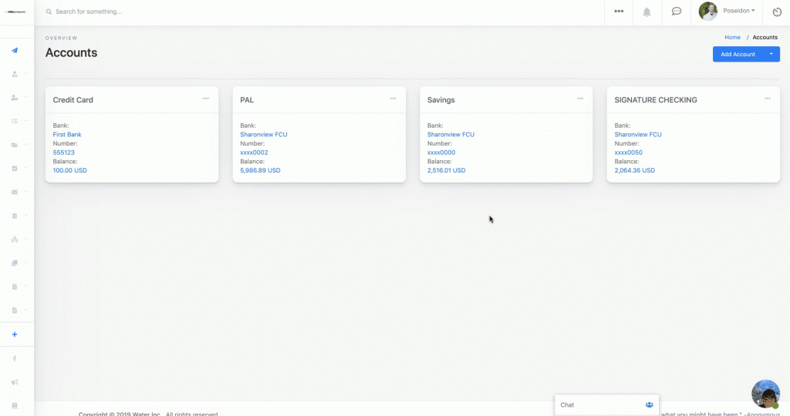Viewport: 790px width, 416px height.
Task: Open the multiple users icon in sidebar
Action: pos(15,98)
